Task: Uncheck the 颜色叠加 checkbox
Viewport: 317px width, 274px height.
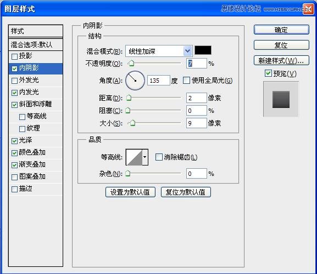Action: click(14, 153)
